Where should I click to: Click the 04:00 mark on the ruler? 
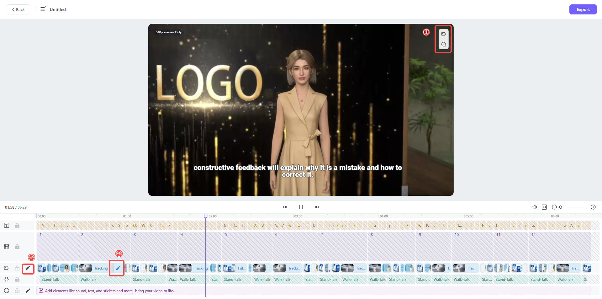(384, 216)
